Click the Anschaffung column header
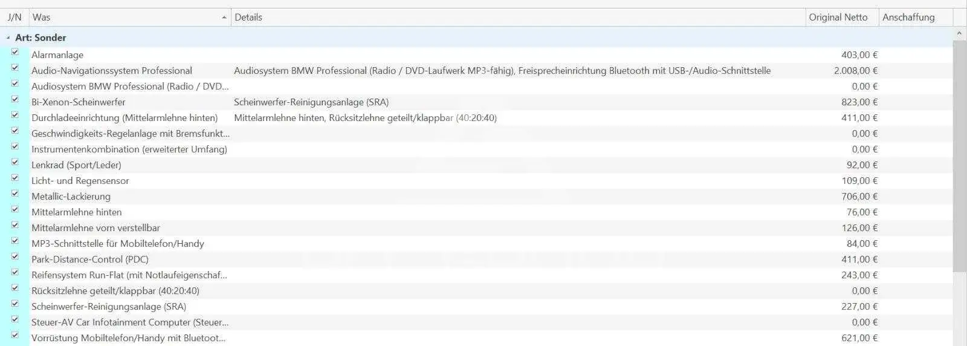Viewport: 967px width, 346px height. [x=916, y=18]
